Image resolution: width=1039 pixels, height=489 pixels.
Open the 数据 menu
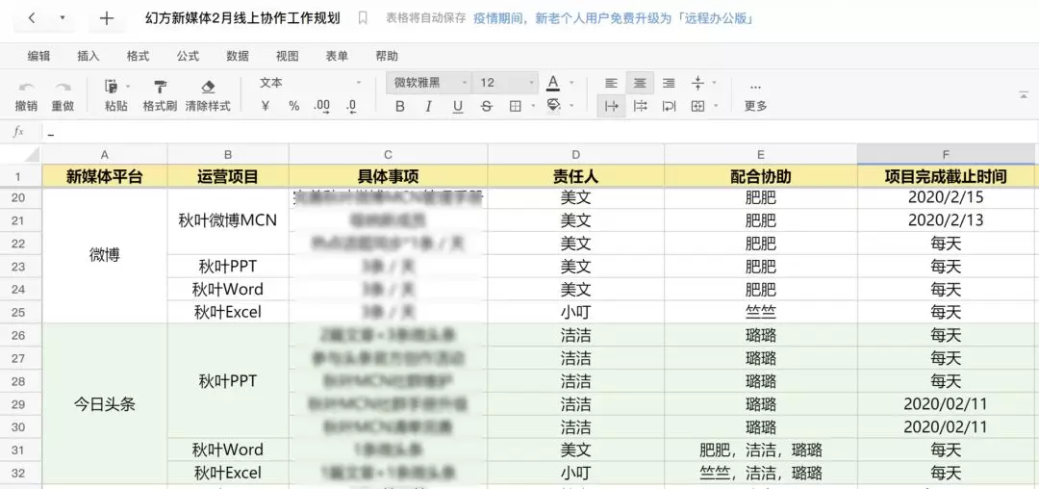pyautogui.click(x=238, y=57)
